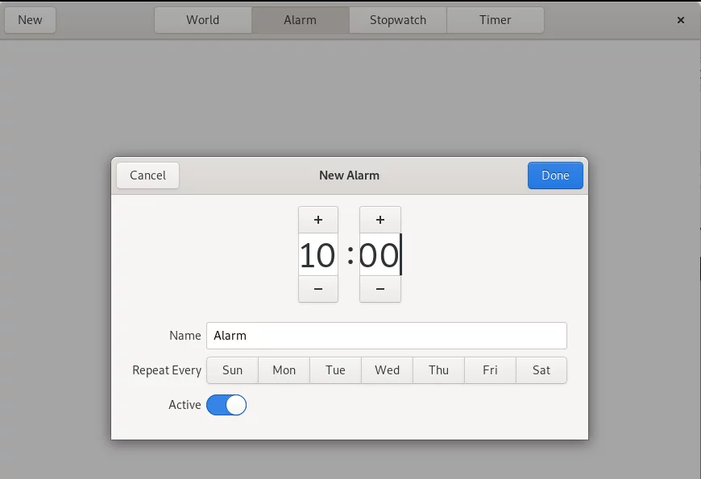The image size is (701, 479).
Task: Decrease the alarm minutes with minus button
Action: click(x=380, y=289)
